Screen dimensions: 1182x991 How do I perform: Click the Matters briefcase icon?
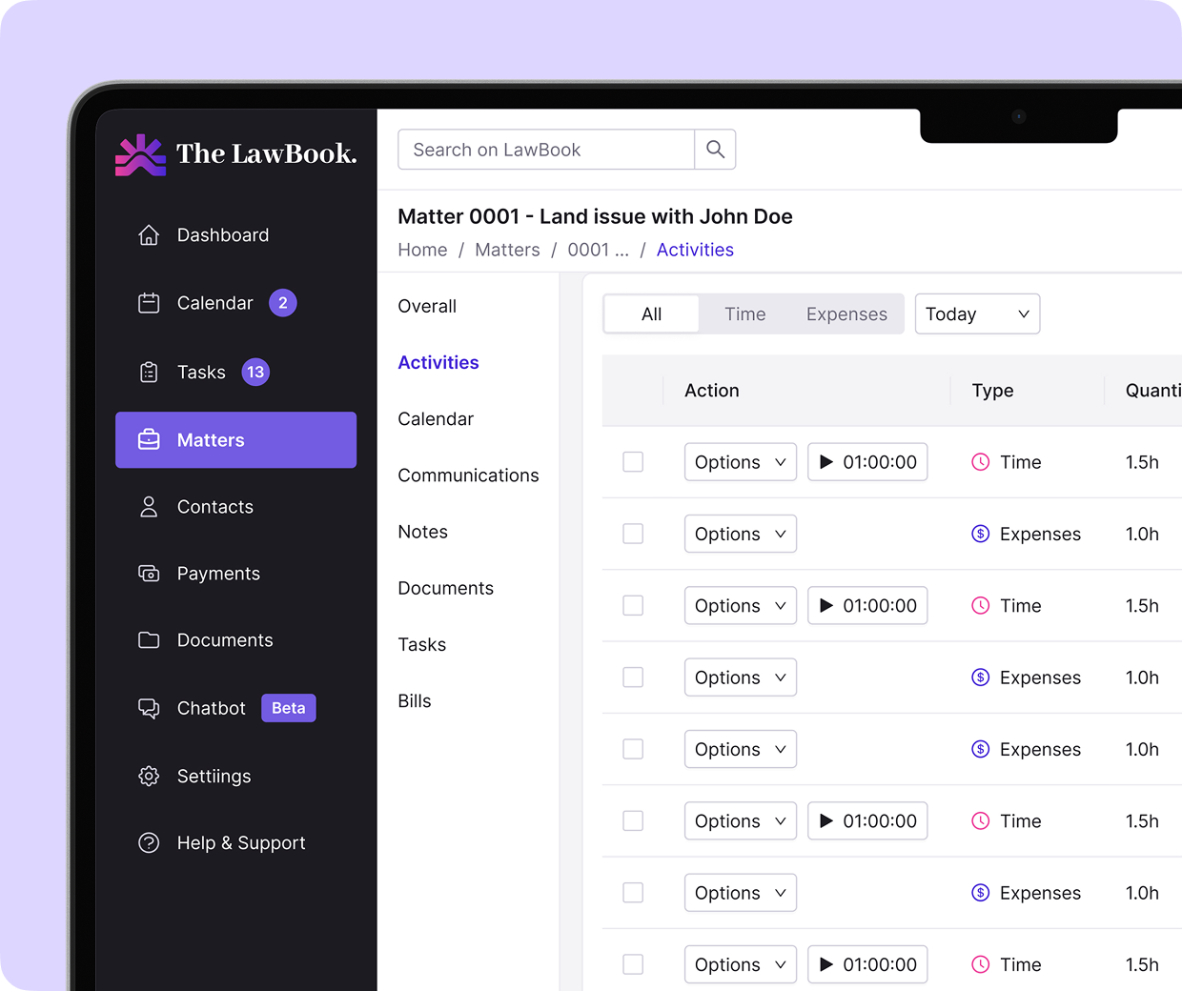[149, 440]
